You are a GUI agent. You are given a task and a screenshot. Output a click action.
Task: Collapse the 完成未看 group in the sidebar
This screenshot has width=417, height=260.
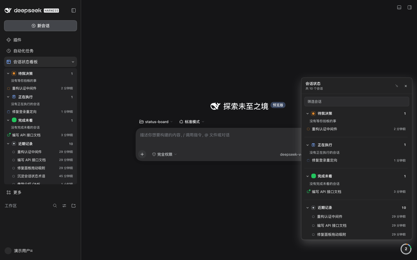point(8,120)
